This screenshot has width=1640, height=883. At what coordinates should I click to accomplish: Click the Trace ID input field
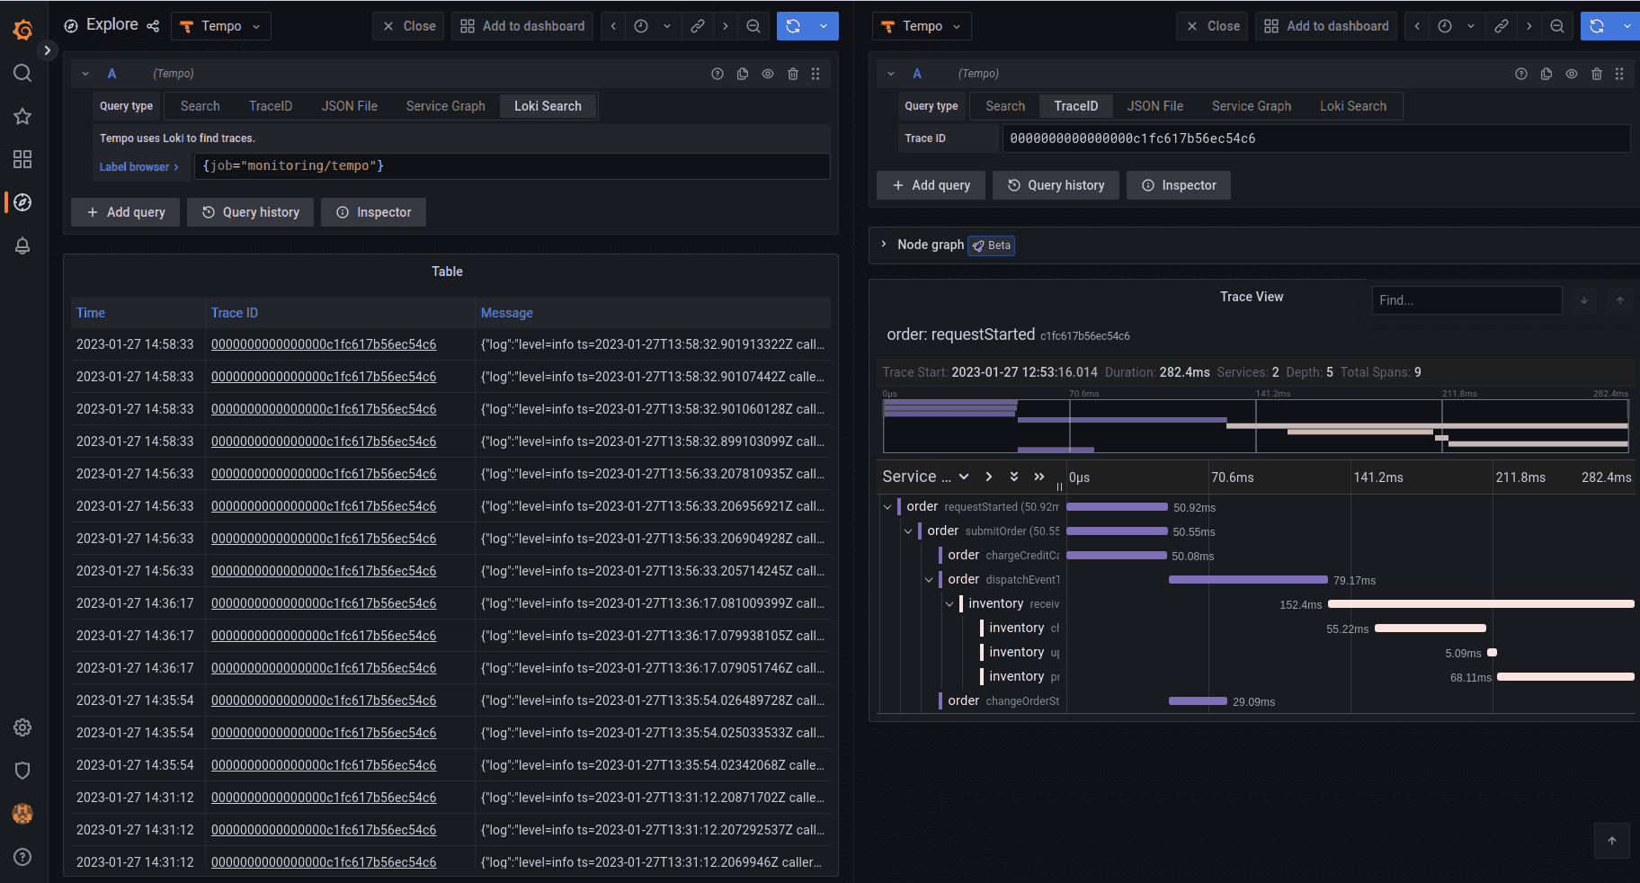[x=1316, y=138]
